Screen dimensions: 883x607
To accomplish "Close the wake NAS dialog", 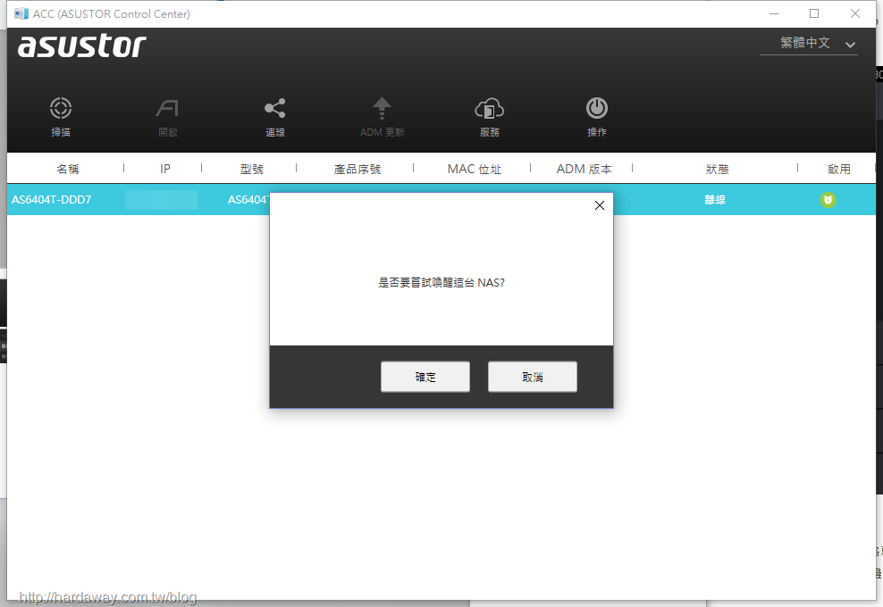I will pos(600,205).
